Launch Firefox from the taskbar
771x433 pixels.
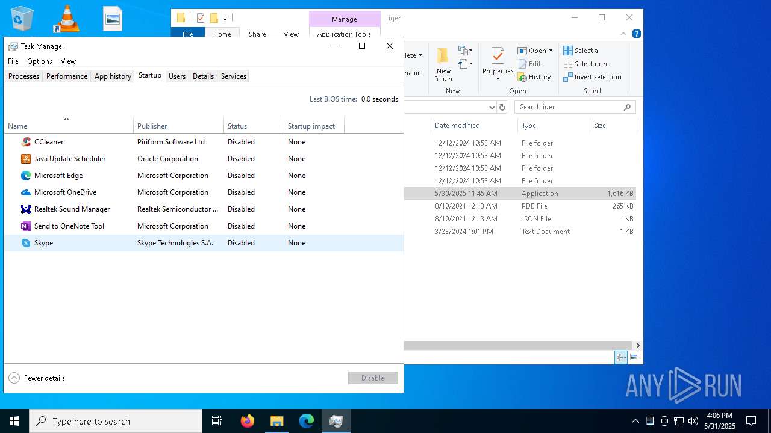click(x=247, y=421)
